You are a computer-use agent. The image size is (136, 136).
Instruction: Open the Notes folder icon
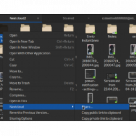pos(112,29)
